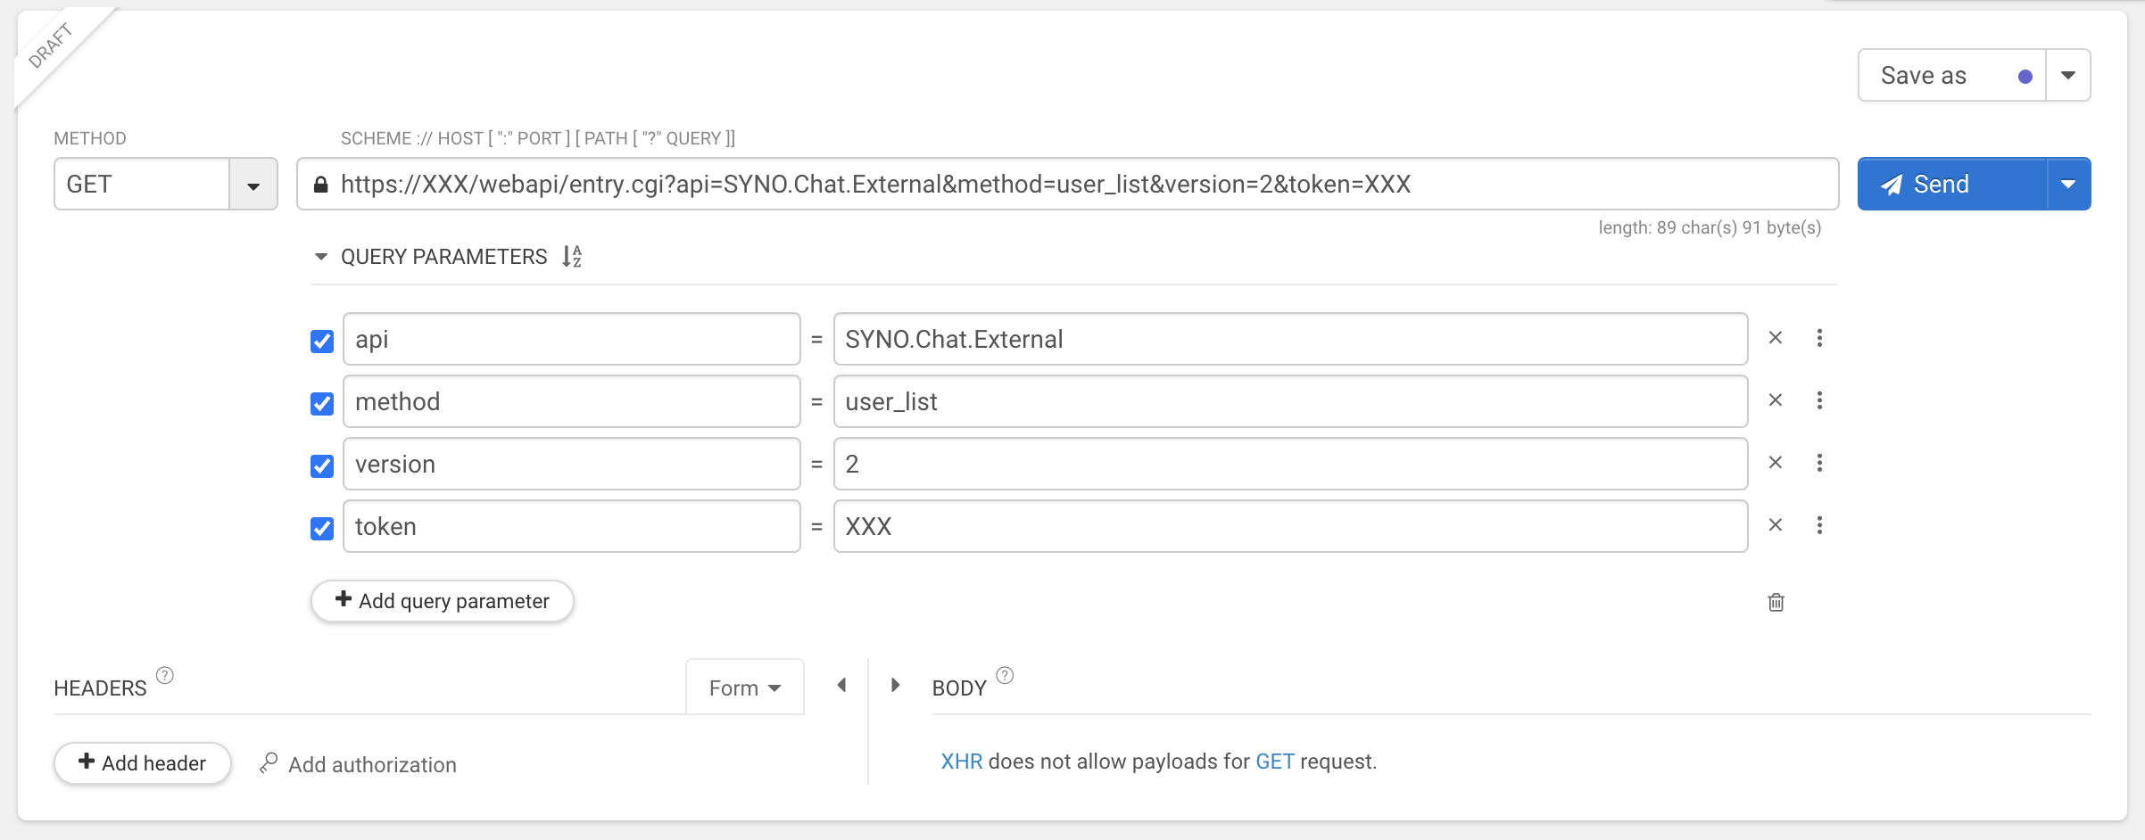Open more options for method parameter

(1819, 400)
